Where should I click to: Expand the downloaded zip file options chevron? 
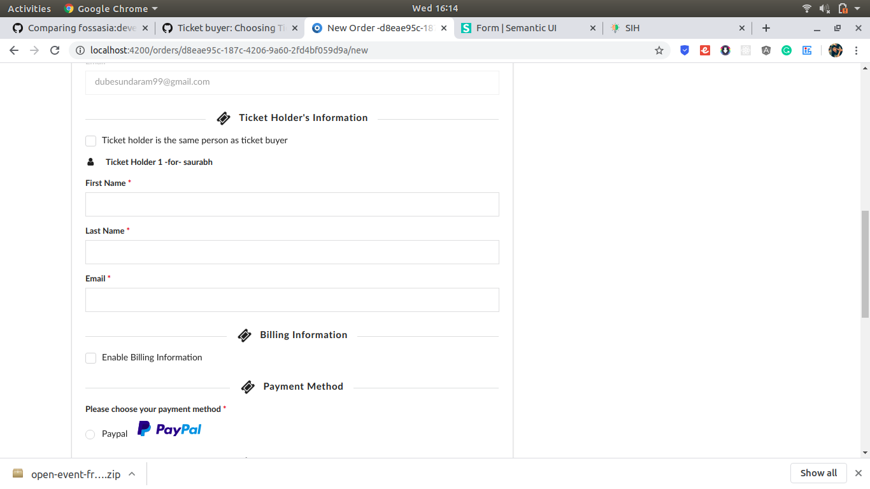tap(131, 473)
